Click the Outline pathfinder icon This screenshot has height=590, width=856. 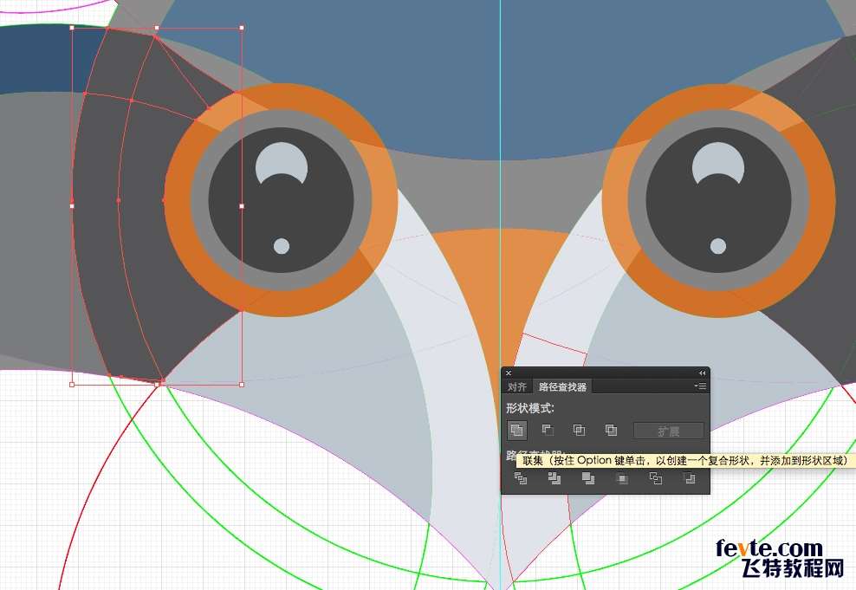click(x=656, y=478)
